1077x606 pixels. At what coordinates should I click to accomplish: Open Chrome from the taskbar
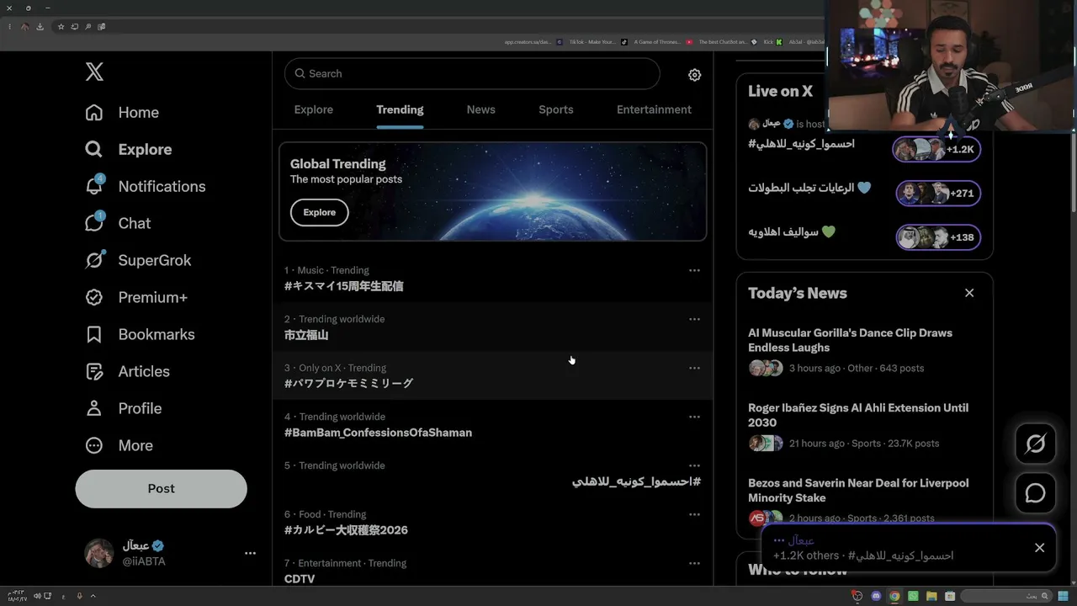tap(894, 596)
